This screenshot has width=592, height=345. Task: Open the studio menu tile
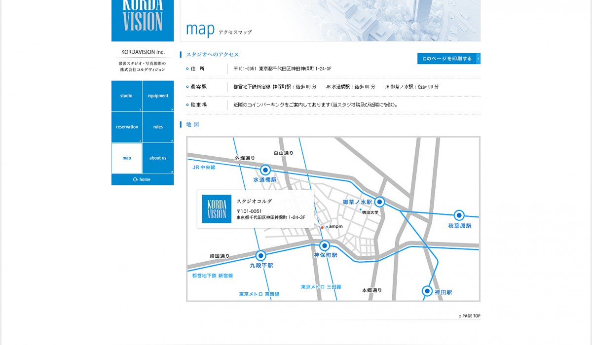[x=127, y=96]
